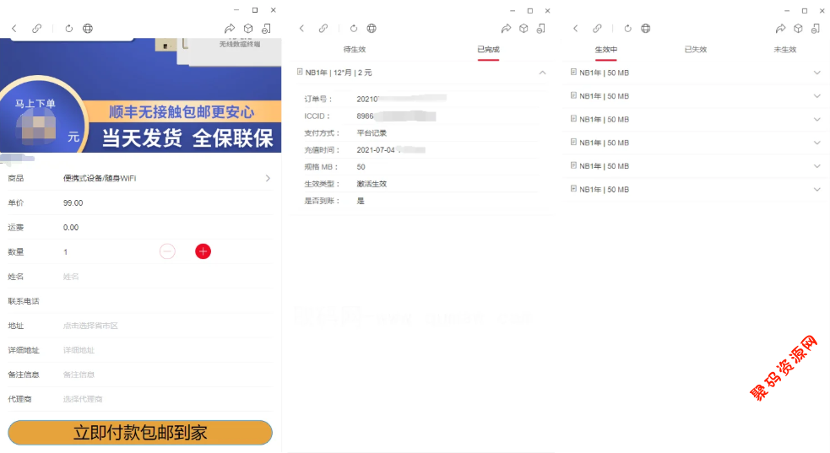Collapse the NB1年 | 12*月 | 2 元 order

[x=542, y=73]
